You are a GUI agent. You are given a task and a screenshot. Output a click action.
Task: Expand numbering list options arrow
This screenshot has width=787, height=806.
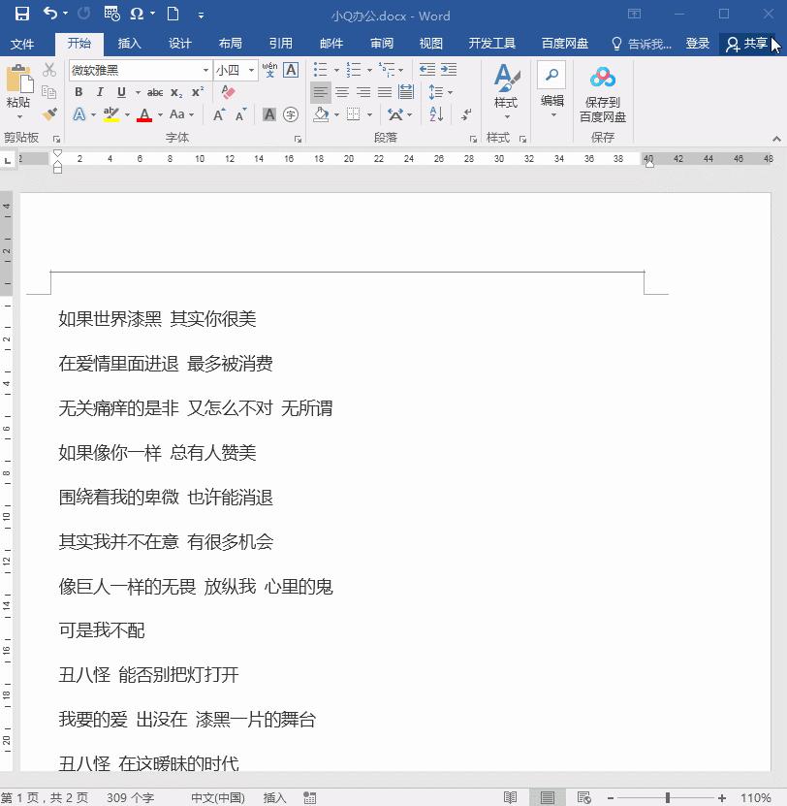[369, 70]
